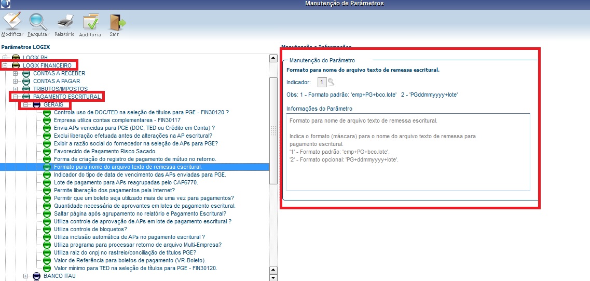Viewport: 590px width, 281px height.
Task: Select 'Saltar página após agrupamento no relatório'
Action: (x=140, y=213)
